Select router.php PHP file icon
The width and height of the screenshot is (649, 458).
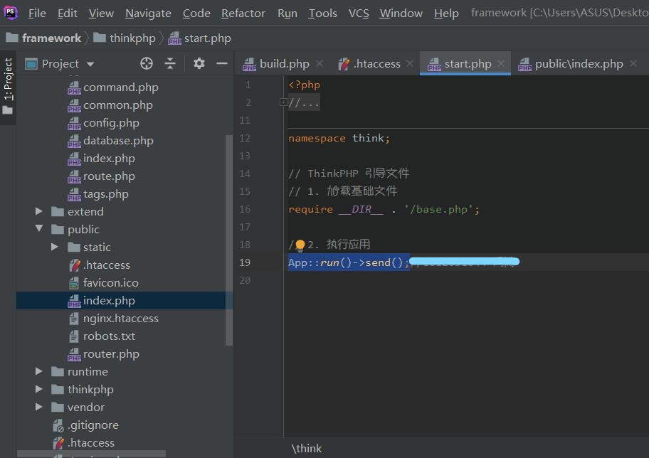pyautogui.click(x=74, y=354)
